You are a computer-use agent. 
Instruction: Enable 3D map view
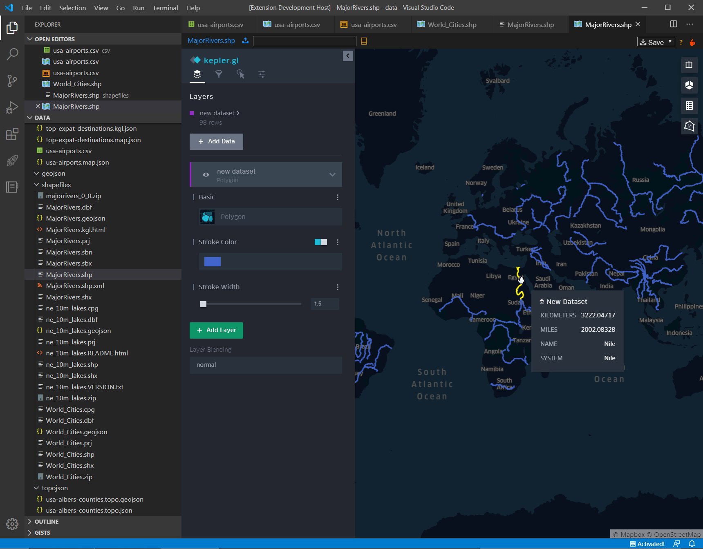(689, 85)
